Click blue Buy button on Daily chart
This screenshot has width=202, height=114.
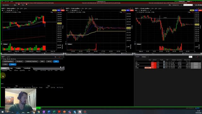(x=59, y=10)
